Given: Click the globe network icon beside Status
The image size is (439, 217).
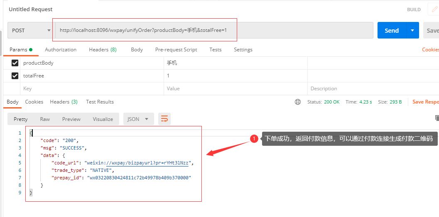Looking at the screenshot, I should click(x=298, y=102).
